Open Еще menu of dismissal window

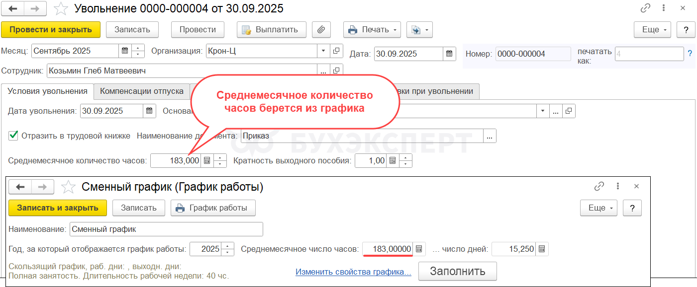(653, 29)
